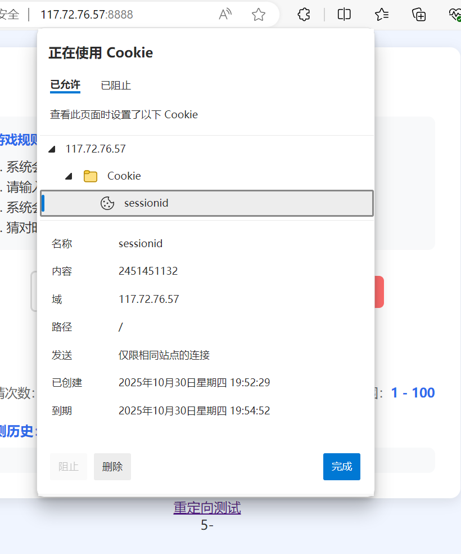Select the Cookie folder icon
This screenshot has width=461, height=554.
coord(91,176)
